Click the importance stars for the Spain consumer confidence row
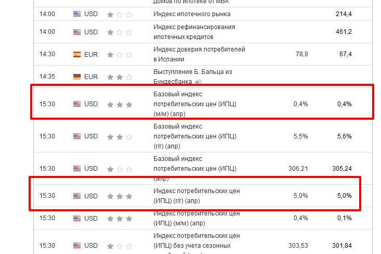This screenshot has height=254, width=381. click(120, 55)
